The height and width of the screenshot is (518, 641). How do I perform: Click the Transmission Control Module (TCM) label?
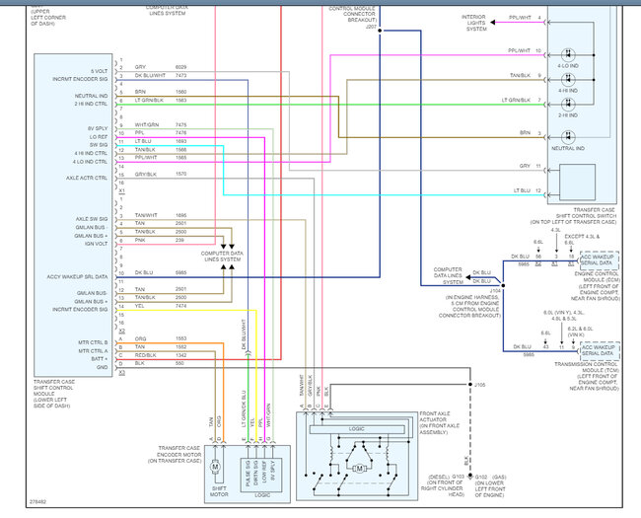coord(586,376)
